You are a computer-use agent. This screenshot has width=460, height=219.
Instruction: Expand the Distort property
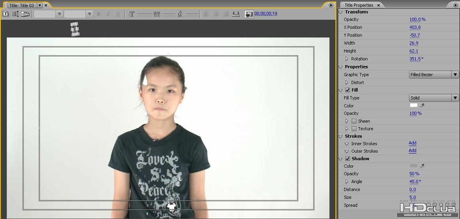[x=347, y=82]
